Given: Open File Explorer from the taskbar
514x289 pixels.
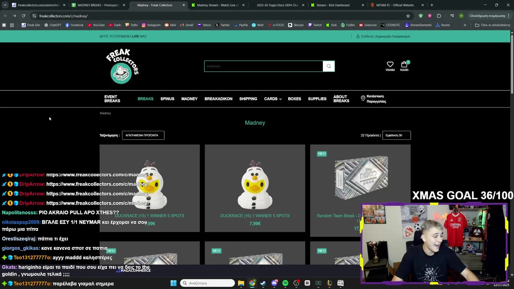Looking at the screenshot, I should pos(241,283).
